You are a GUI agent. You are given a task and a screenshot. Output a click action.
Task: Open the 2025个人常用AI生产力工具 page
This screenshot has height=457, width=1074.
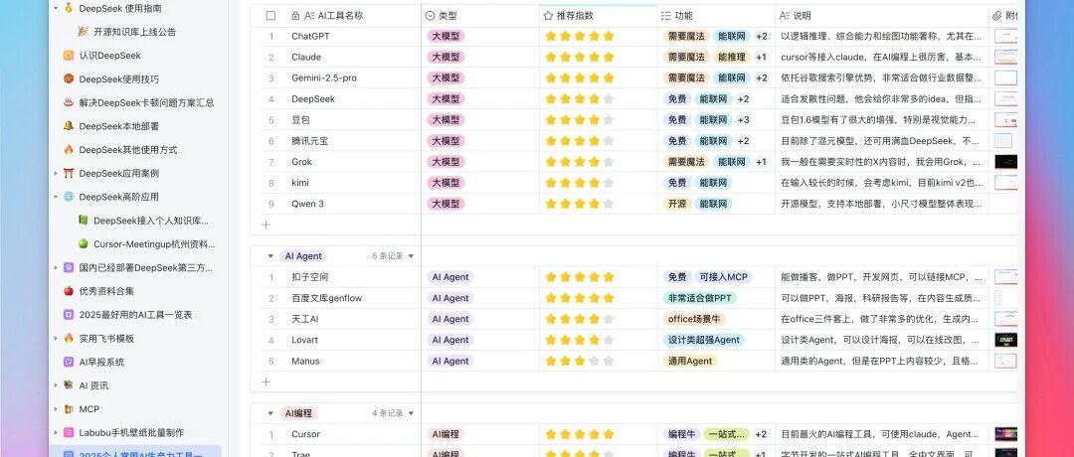[135, 451]
